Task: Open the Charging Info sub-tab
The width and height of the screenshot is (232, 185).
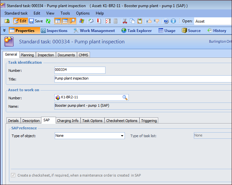Action: coord(68,121)
